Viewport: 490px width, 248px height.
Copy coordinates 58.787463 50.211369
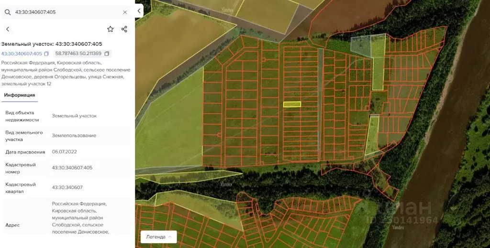pos(107,54)
